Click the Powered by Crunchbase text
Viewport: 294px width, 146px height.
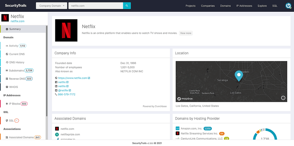coord(155,106)
